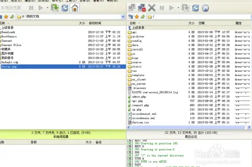The image size is (252, 167).
Task: Select the remote template folder
Action: 138,75
